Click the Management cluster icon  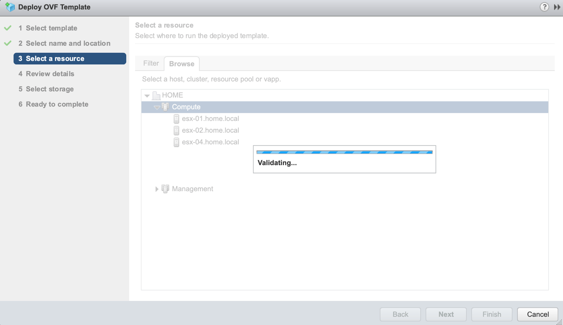(166, 189)
